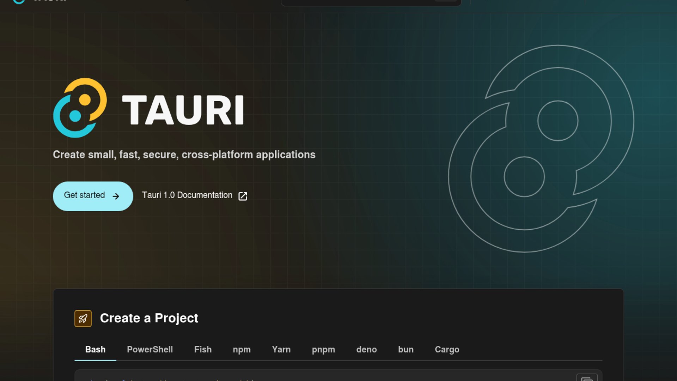Open the Fish tab

coord(203,350)
